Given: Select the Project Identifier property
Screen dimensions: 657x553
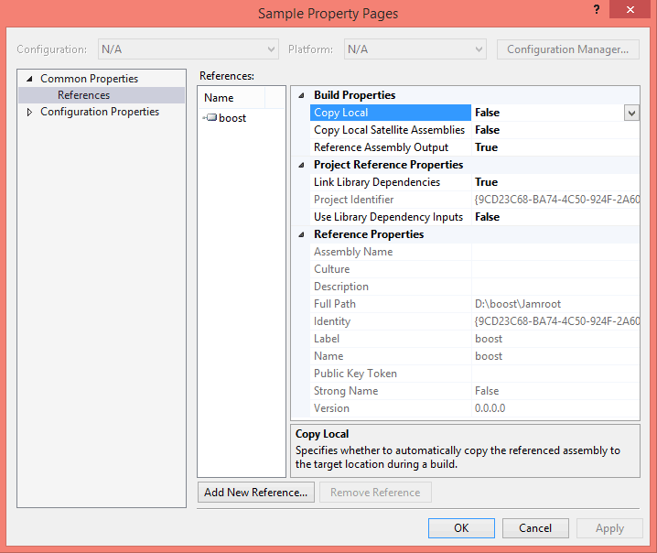Looking at the screenshot, I should click(353, 200).
